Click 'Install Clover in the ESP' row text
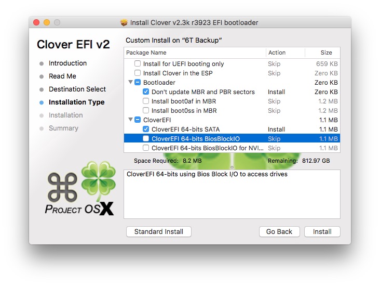This screenshot has width=380, height=286. coord(178,73)
